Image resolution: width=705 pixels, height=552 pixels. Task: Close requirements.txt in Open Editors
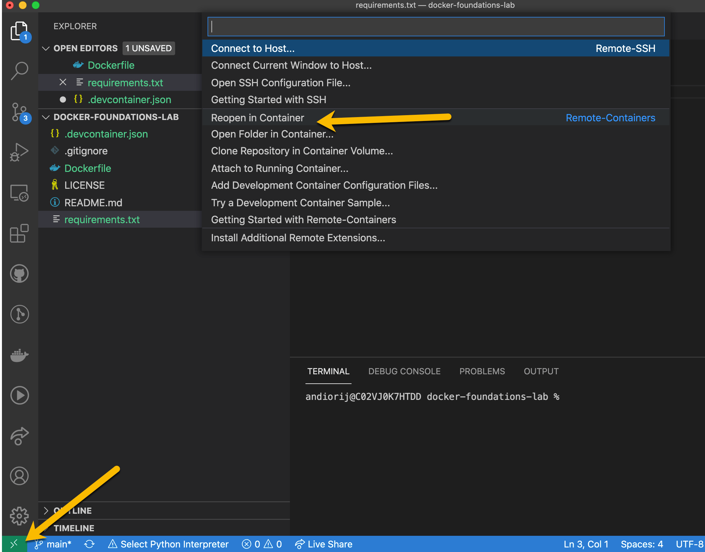coord(63,82)
